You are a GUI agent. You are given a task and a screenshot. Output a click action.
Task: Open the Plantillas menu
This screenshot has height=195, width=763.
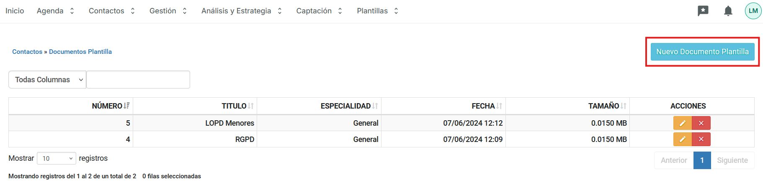tap(377, 11)
